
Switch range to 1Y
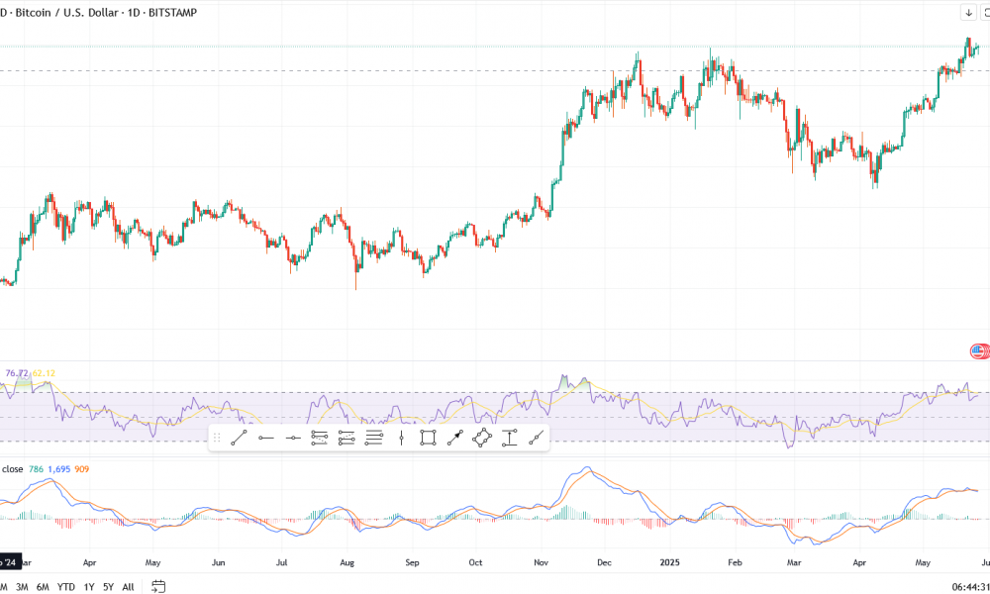pyautogui.click(x=89, y=587)
